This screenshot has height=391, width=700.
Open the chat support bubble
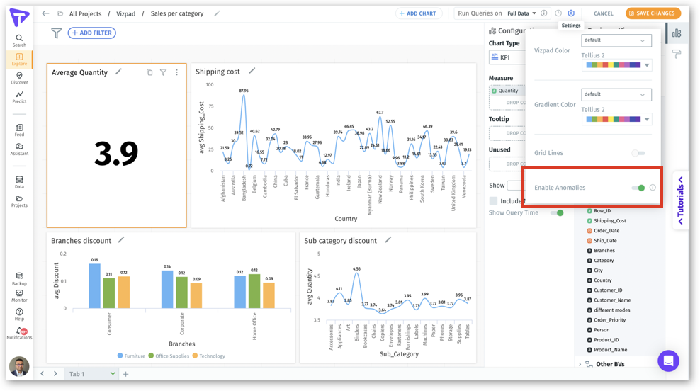pos(667,361)
